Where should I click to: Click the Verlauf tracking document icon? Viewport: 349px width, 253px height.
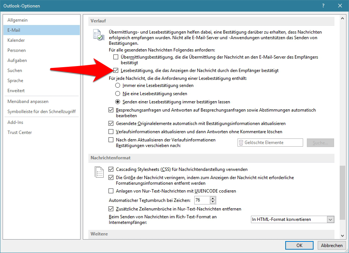point(98,35)
